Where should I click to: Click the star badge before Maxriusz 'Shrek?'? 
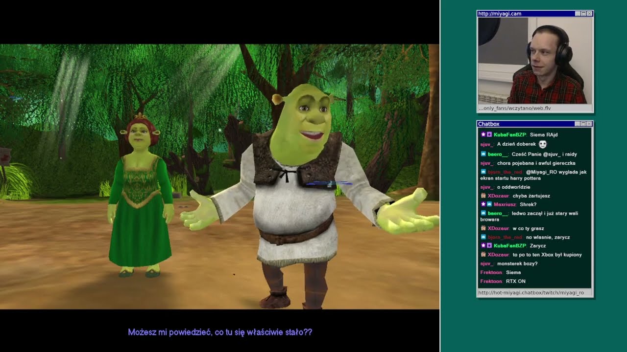tap(483, 204)
